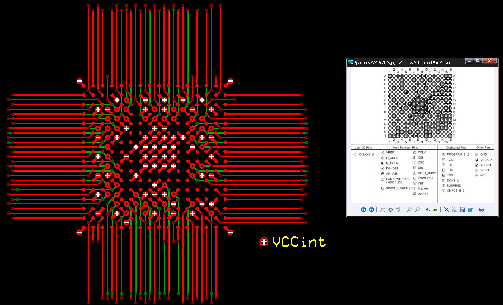Start the slide show
Image resolution: width=503 pixels, height=305 pixels.
[x=398, y=210]
